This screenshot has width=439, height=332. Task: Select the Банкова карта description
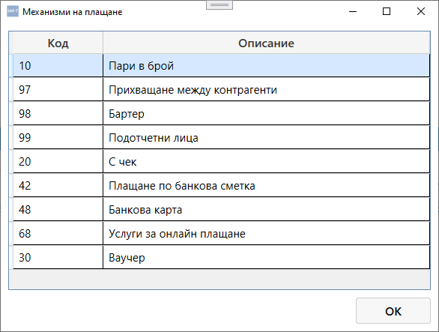(x=266, y=210)
